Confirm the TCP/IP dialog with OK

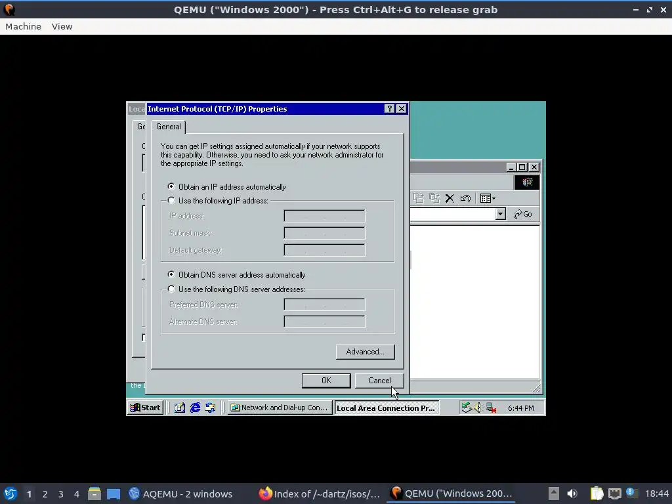(326, 381)
